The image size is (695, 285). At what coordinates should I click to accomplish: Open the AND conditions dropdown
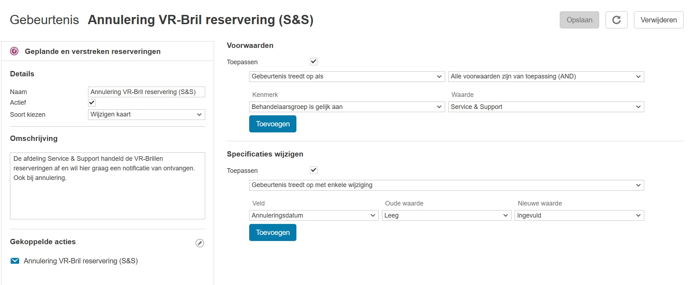point(546,77)
